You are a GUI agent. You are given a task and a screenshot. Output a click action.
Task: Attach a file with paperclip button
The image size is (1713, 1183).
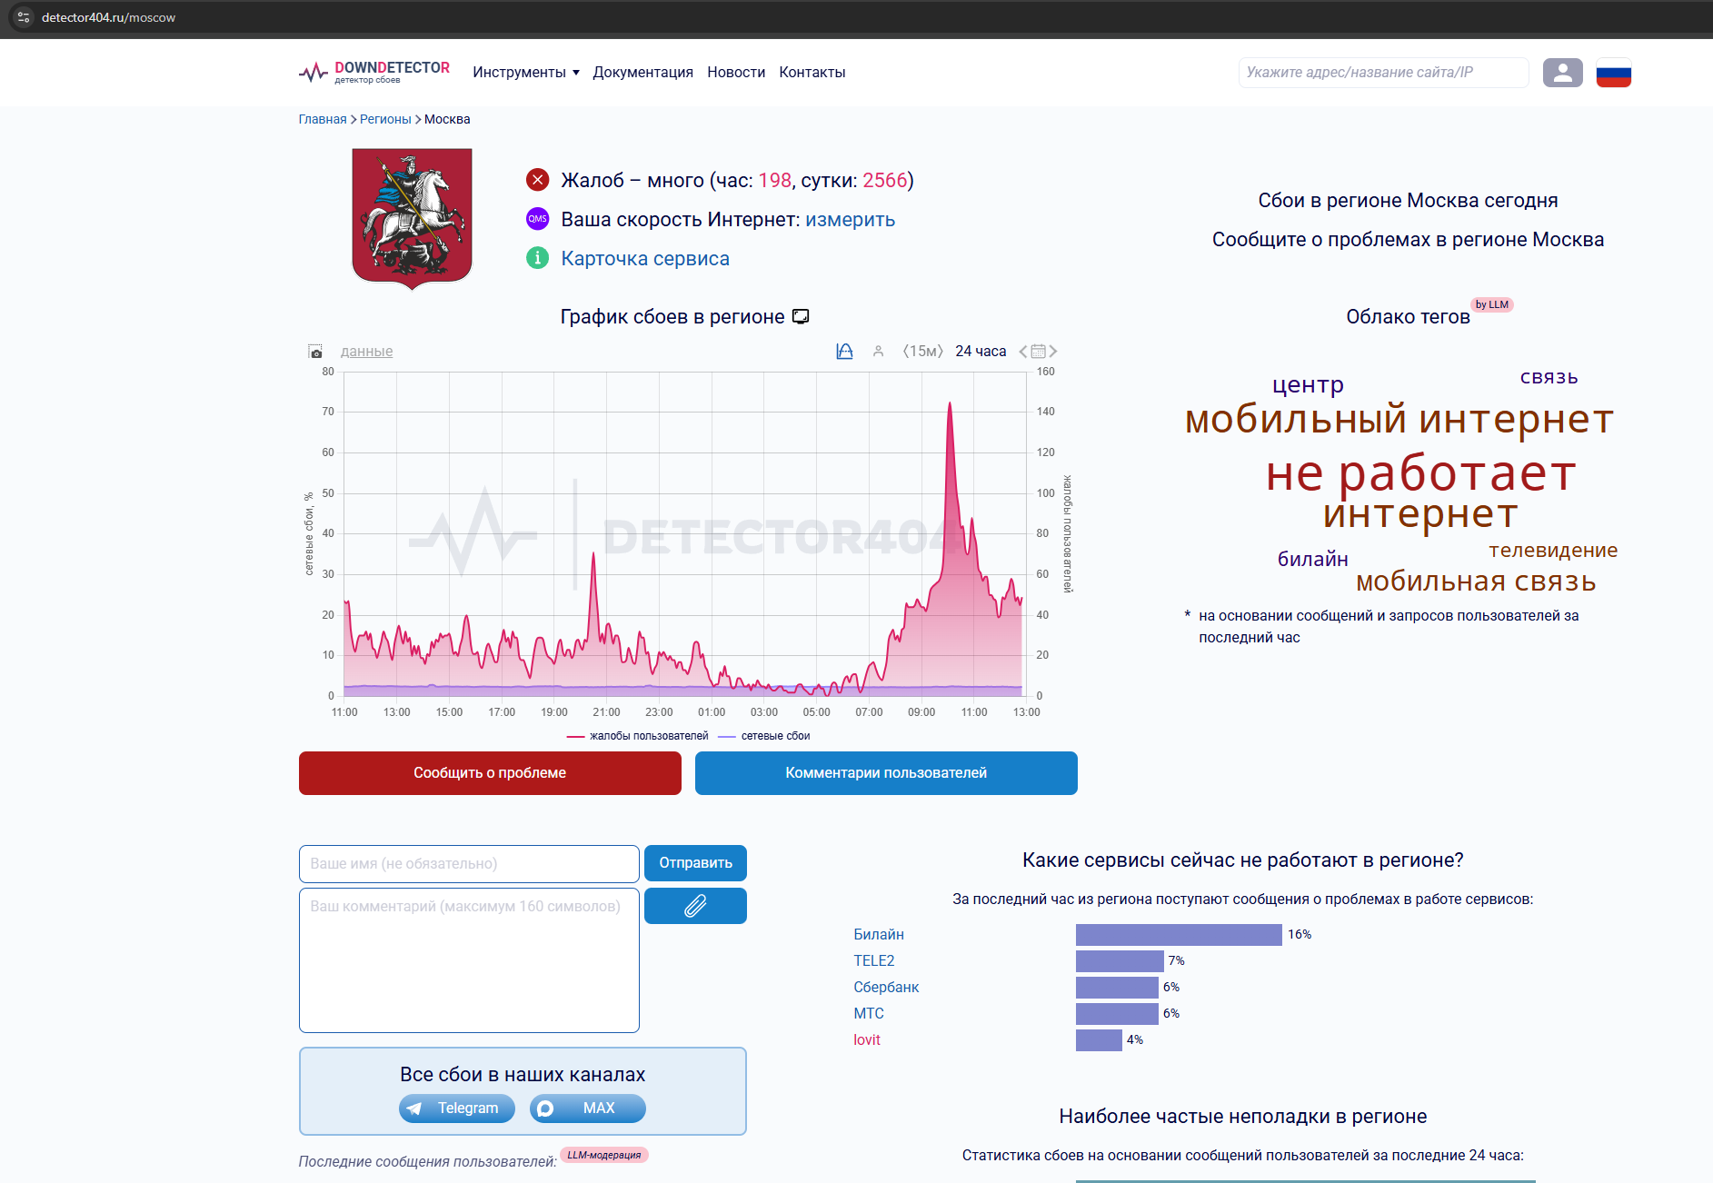point(695,906)
